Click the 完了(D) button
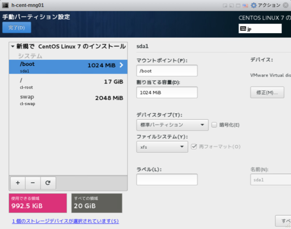 pyautogui.click(x=16, y=28)
